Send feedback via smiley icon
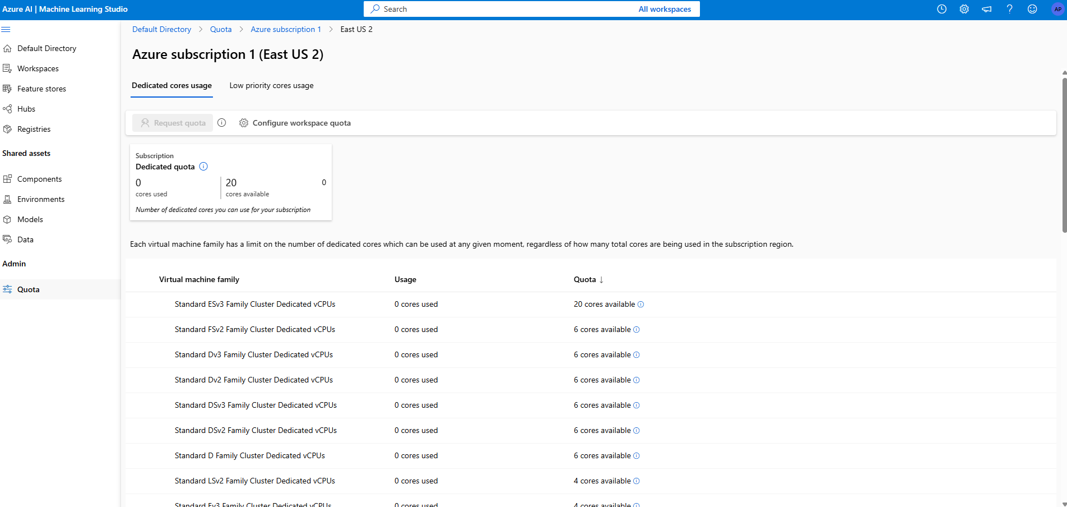Screen dimensions: 1067x507 click(x=1032, y=9)
